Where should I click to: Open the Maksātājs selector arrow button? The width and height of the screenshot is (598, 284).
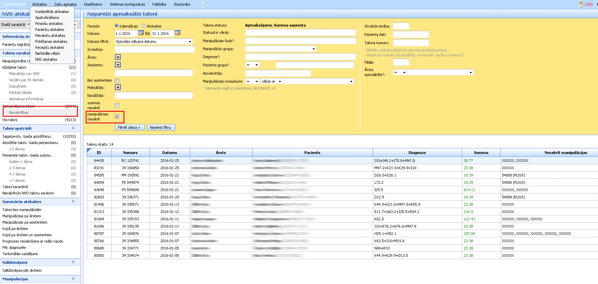118,87
